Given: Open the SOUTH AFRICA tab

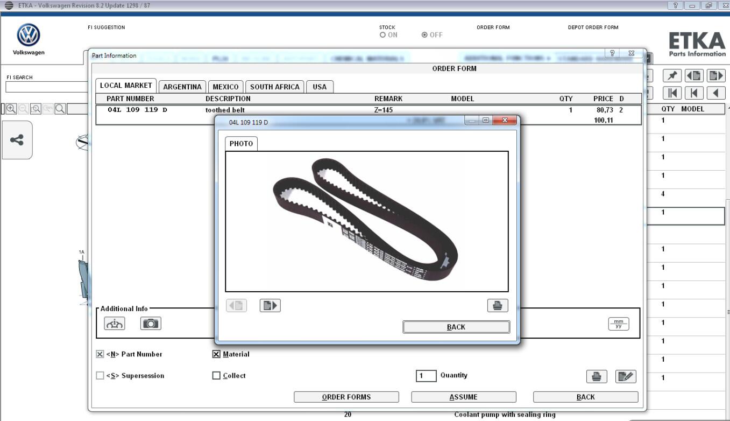Looking at the screenshot, I should click(x=275, y=87).
